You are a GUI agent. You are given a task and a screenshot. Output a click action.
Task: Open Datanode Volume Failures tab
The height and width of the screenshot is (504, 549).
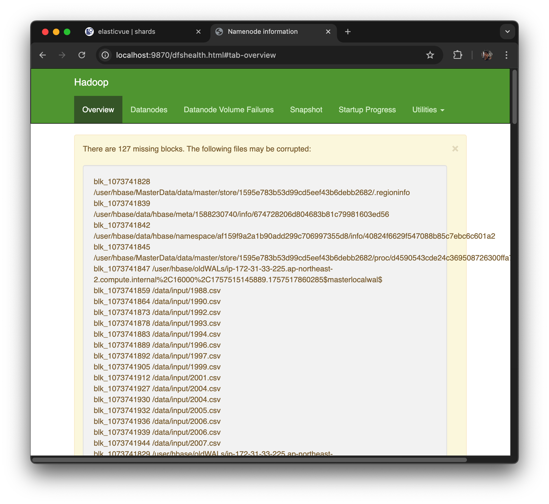228,110
